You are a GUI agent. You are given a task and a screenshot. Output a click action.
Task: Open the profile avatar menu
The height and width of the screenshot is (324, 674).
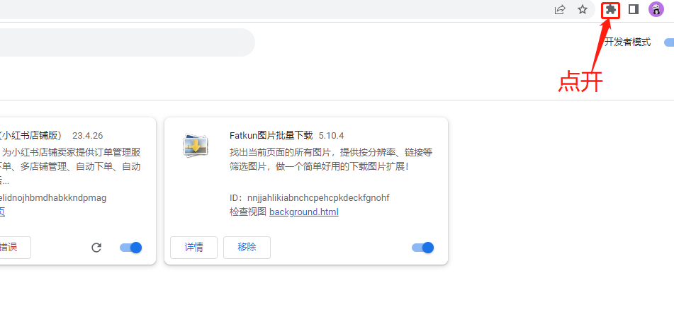[656, 10]
